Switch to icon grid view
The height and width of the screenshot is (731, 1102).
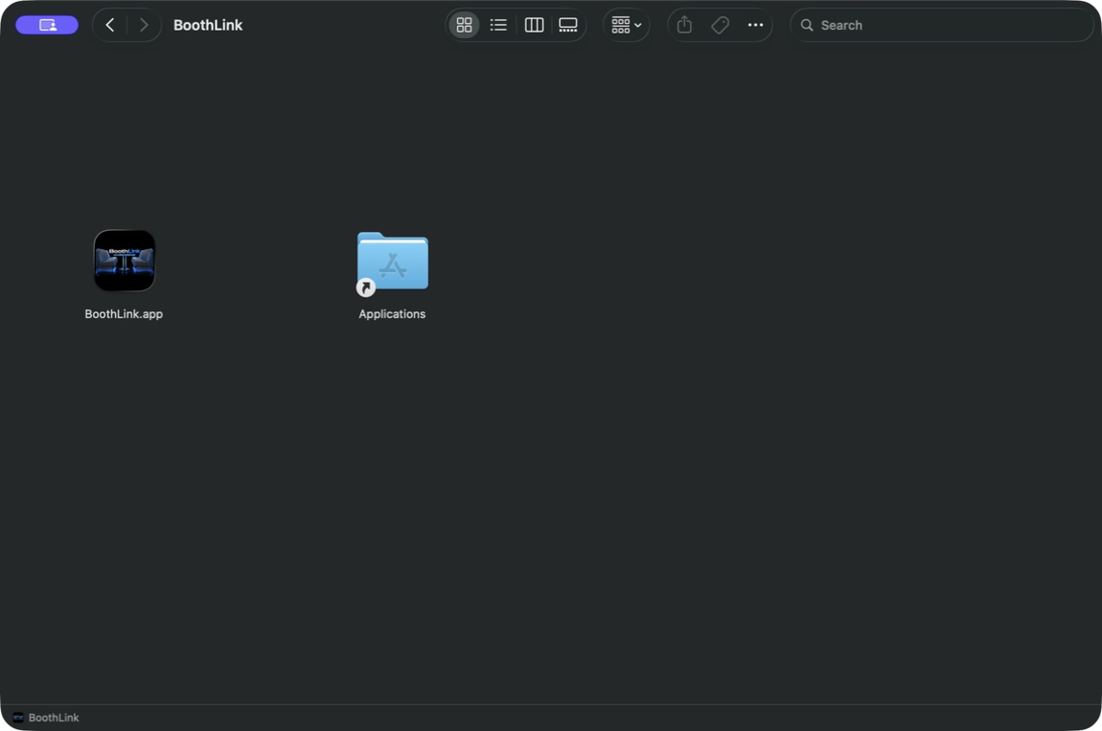464,25
